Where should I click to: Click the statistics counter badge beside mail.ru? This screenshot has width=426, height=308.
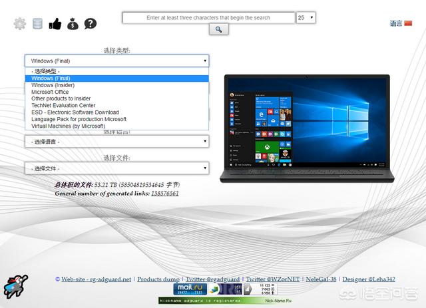225,289
